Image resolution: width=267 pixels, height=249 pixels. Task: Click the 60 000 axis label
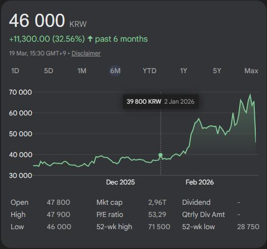pyautogui.click(x=20, y=113)
